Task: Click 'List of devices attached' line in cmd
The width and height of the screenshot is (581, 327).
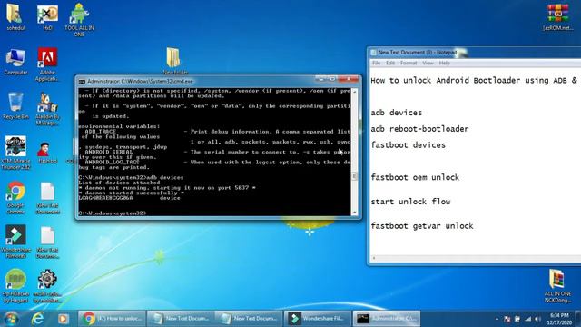Action: (x=119, y=183)
